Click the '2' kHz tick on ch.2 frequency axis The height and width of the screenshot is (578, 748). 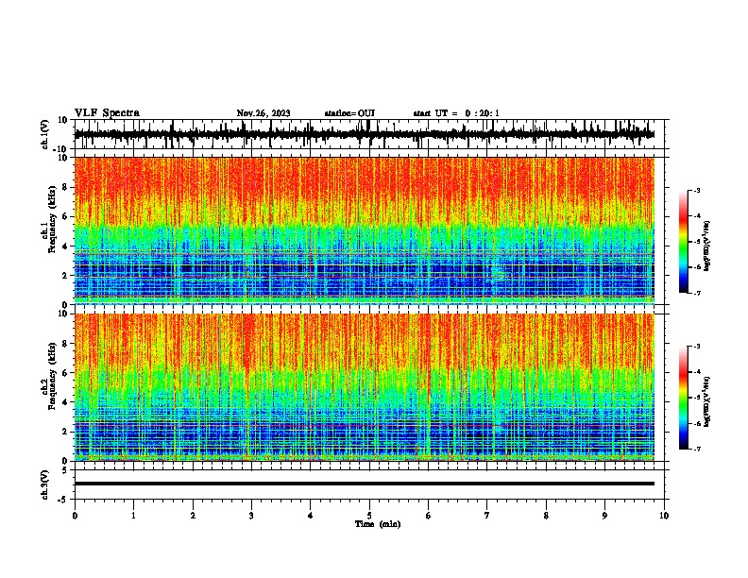pyautogui.click(x=65, y=432)
